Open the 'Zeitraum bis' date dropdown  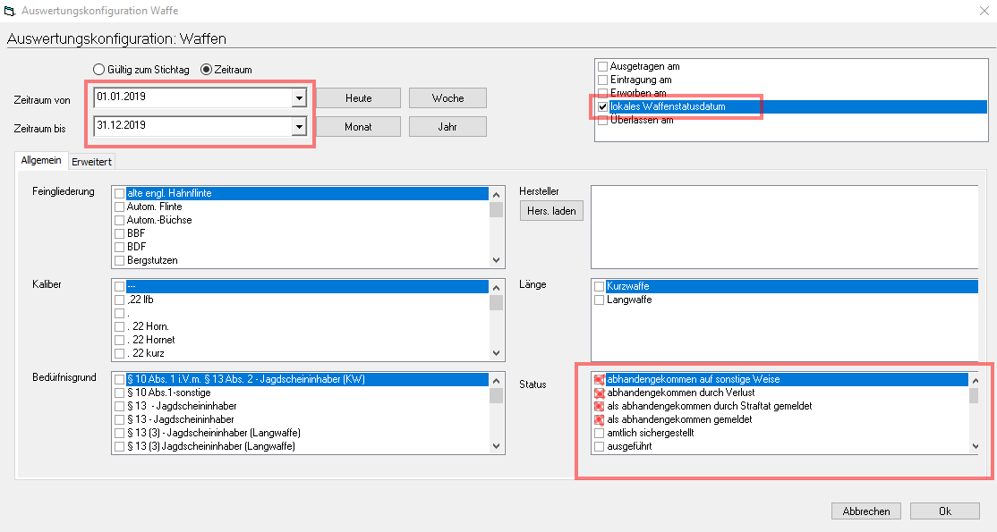(299, 127)
